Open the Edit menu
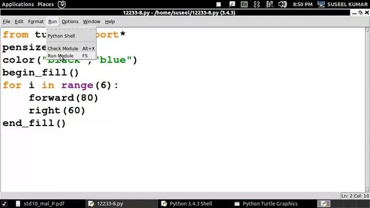The image size is (370, 208). 19,21
